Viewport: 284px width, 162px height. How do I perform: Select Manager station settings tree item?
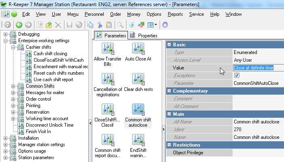pos(41,145)
